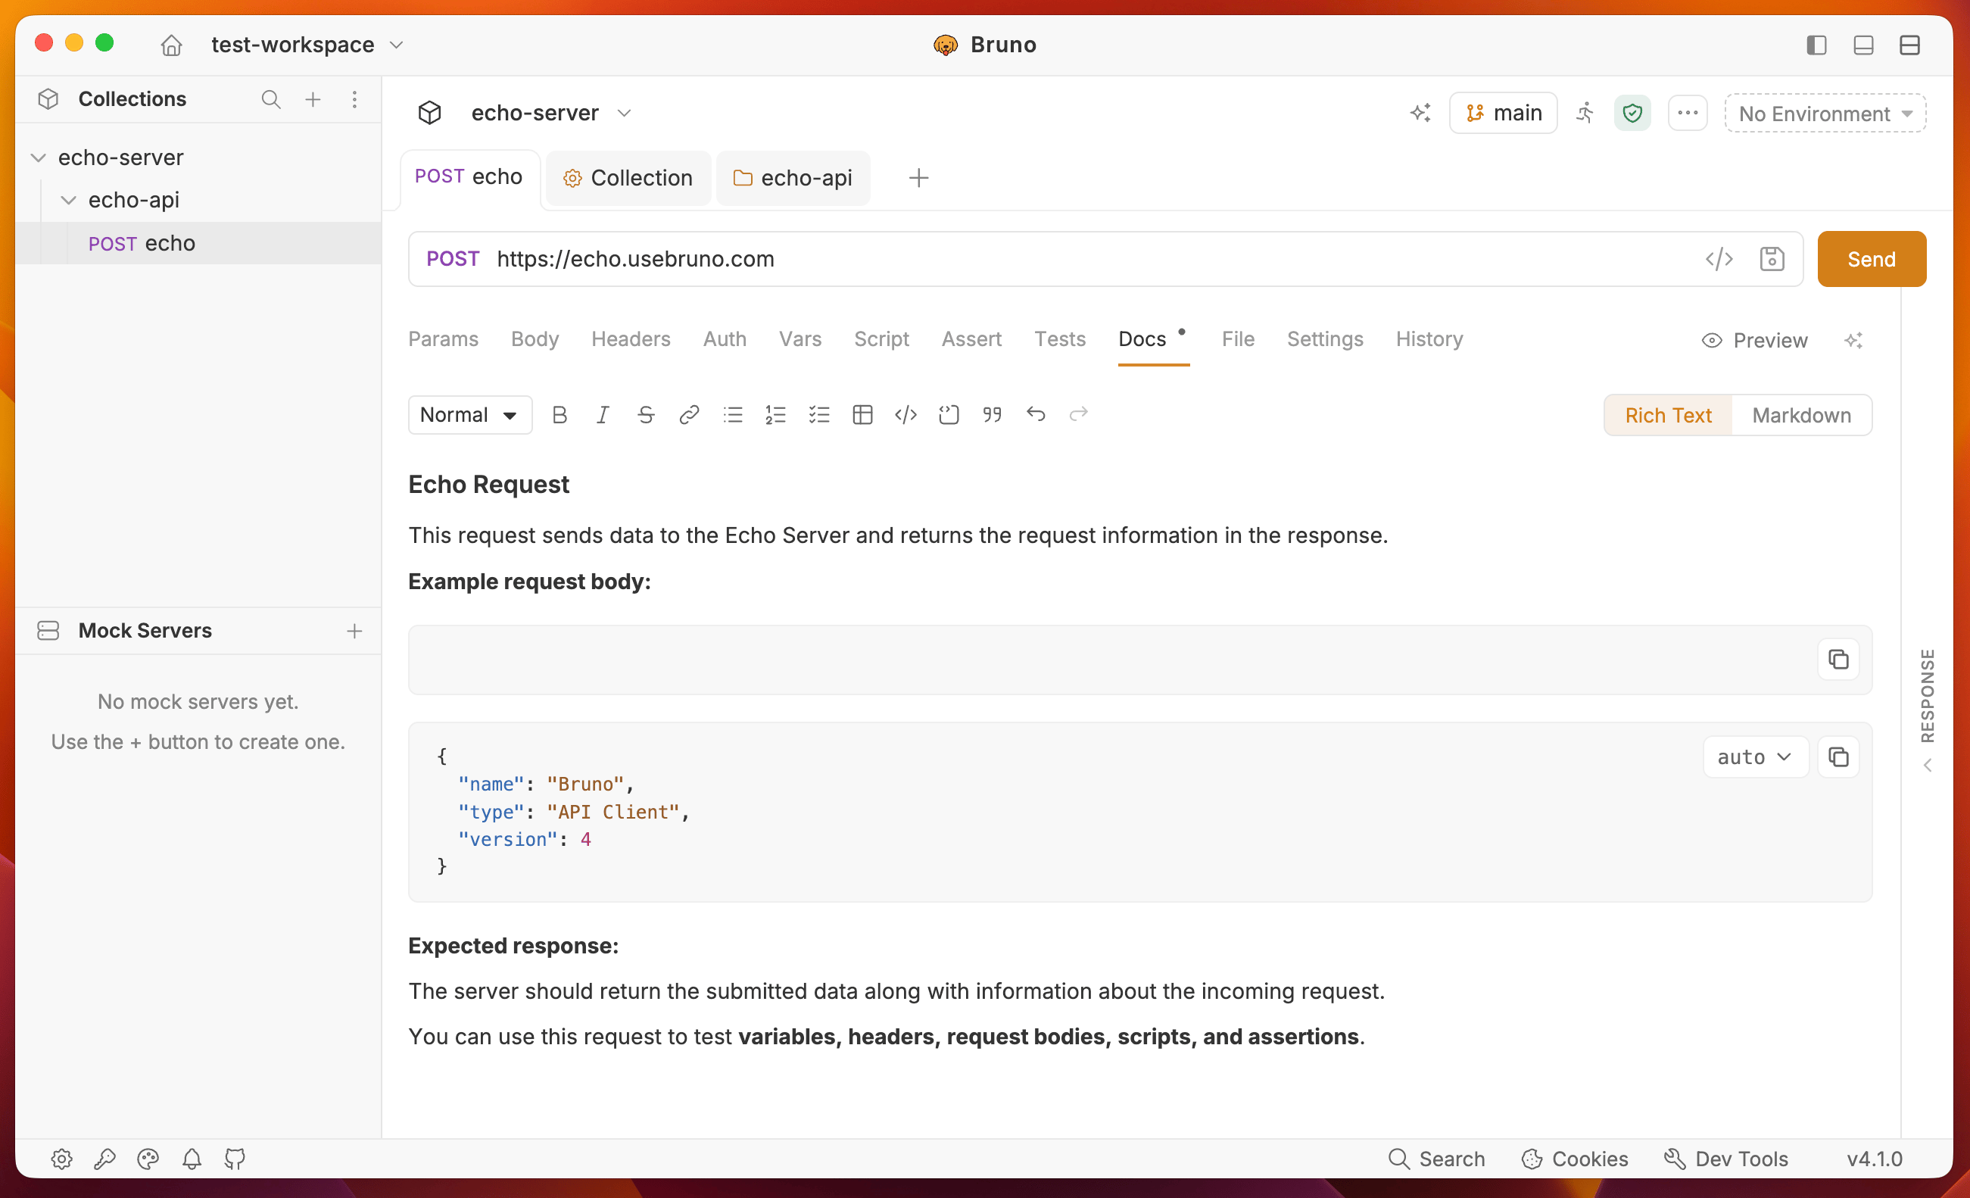
Task: Toggle docs Preview mode
Action: coord(1755,341)
